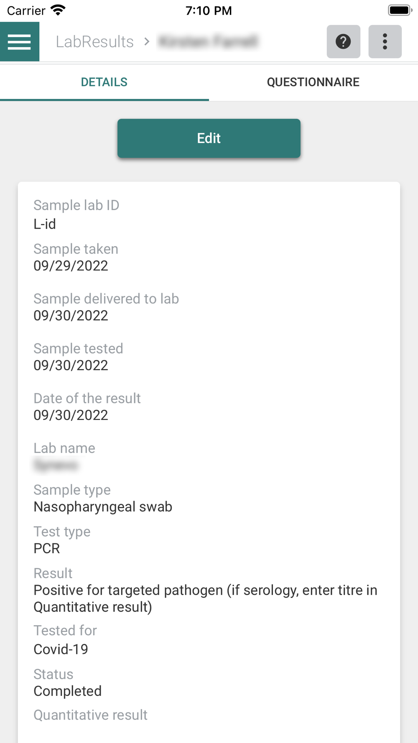Select the Sample delivered to lab date
Image resolution: width=418 pixels, height=743 pixels.
coord(71,316)
